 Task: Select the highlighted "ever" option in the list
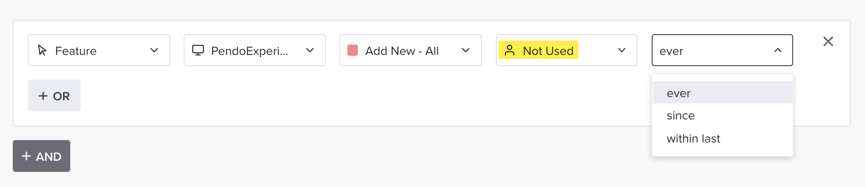tap(679, 93)
